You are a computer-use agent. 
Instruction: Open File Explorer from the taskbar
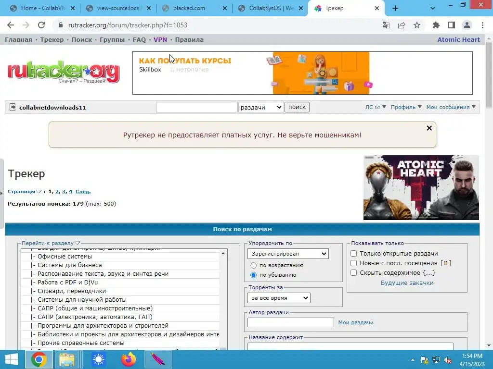67,359
